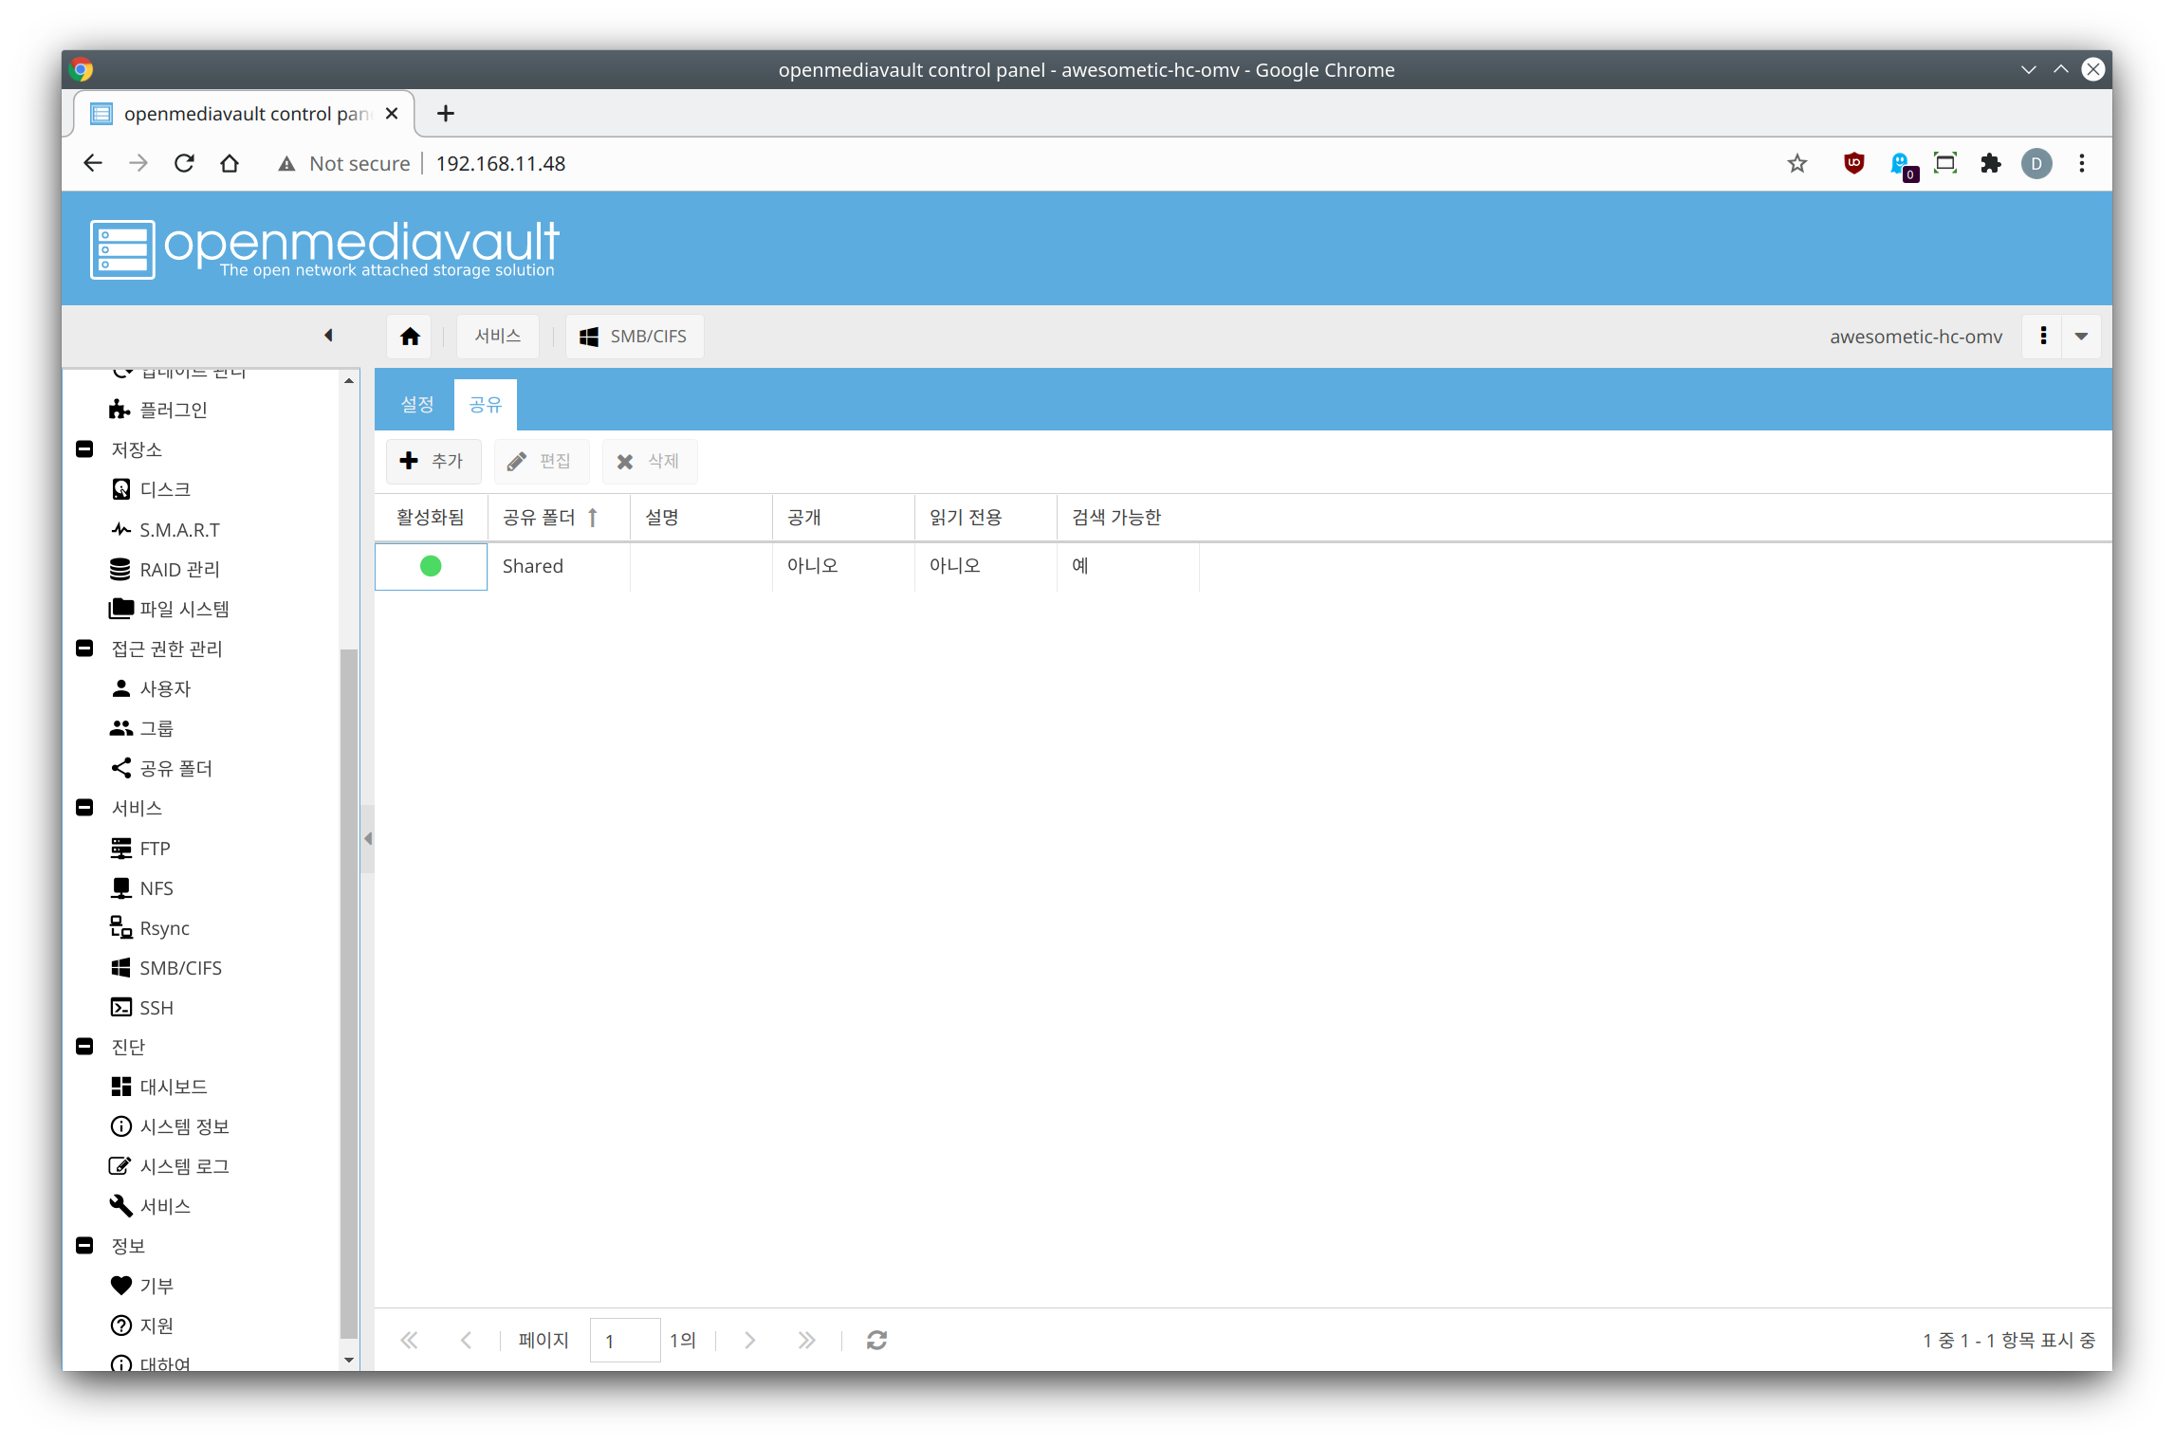Open the 플러그인 plugins item in sidebar

(x=159, y=410)
